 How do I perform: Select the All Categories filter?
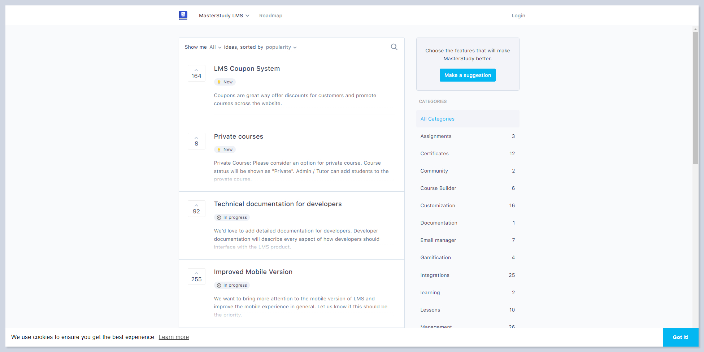[x=437, y=119]
